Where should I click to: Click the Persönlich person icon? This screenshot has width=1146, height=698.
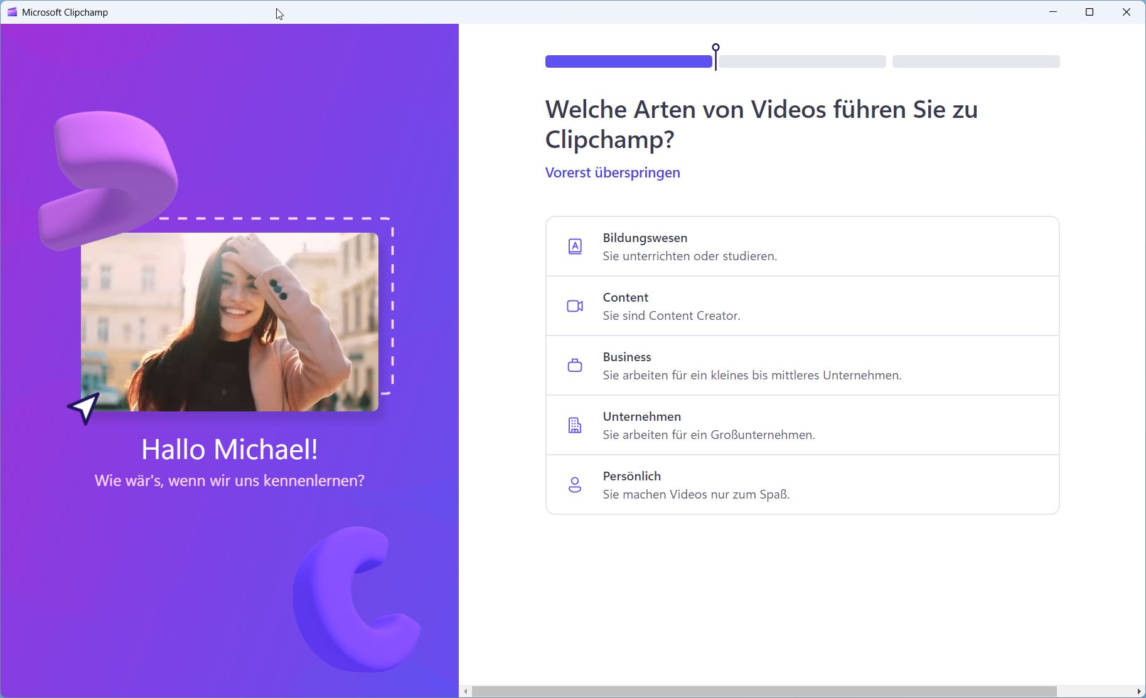pos(575,485)
